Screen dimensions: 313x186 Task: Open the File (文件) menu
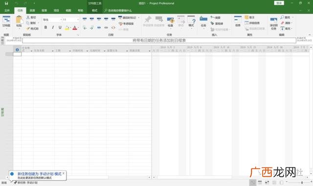pyautogui.click(x=7, y=10)
